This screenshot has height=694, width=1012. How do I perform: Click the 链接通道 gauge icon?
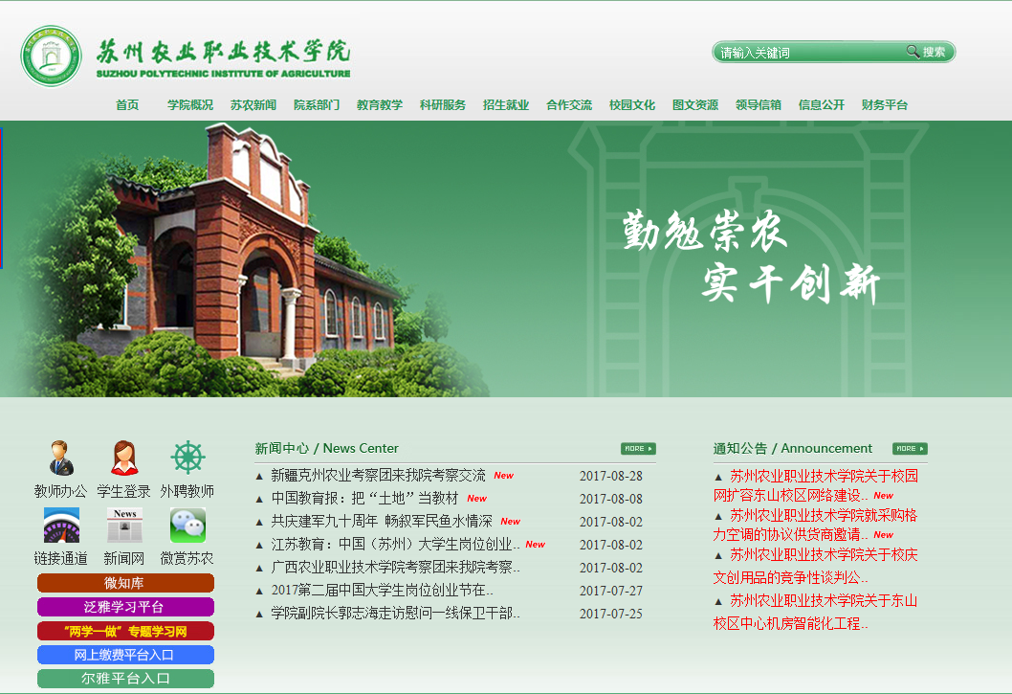tap(60, 526)
